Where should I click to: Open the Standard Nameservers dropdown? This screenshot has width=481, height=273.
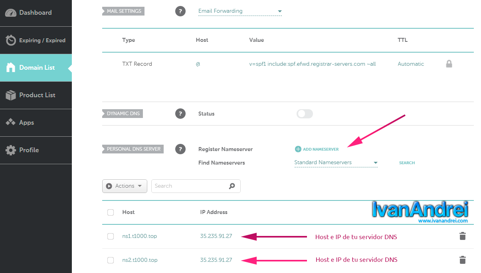[x=336, y=163]
